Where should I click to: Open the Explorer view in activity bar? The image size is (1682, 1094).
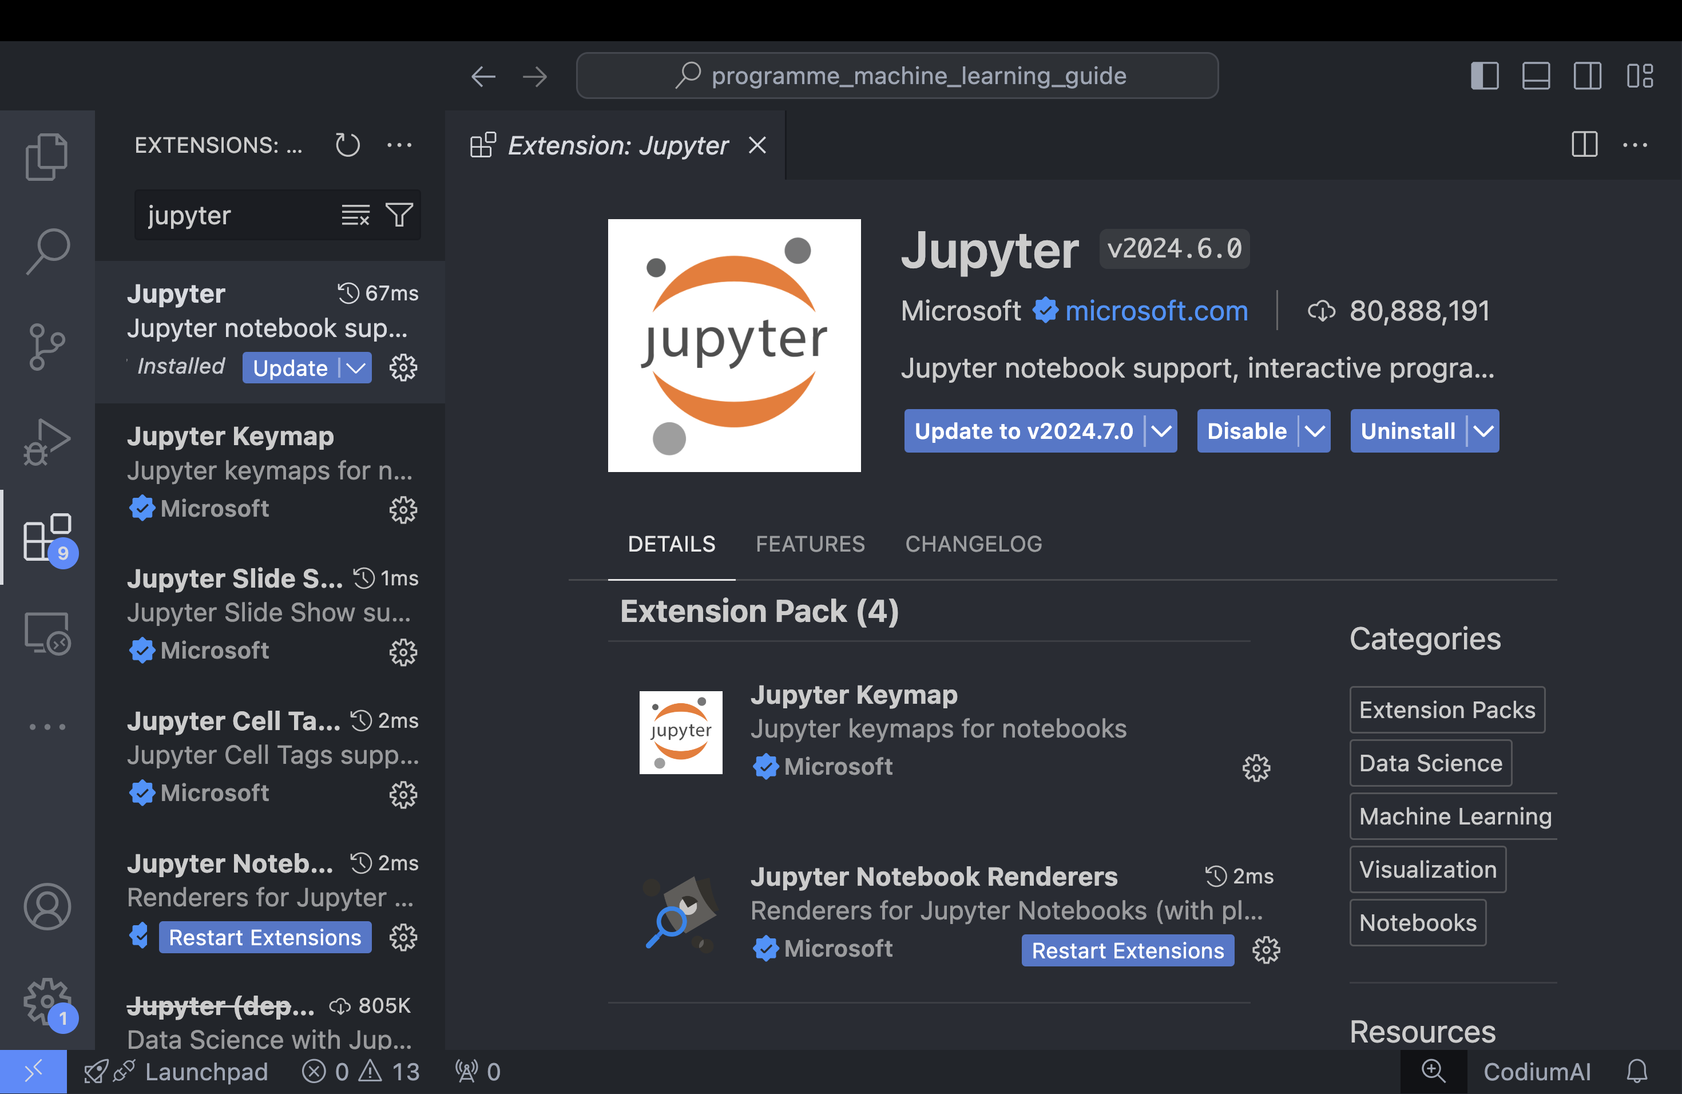[47, 156]
